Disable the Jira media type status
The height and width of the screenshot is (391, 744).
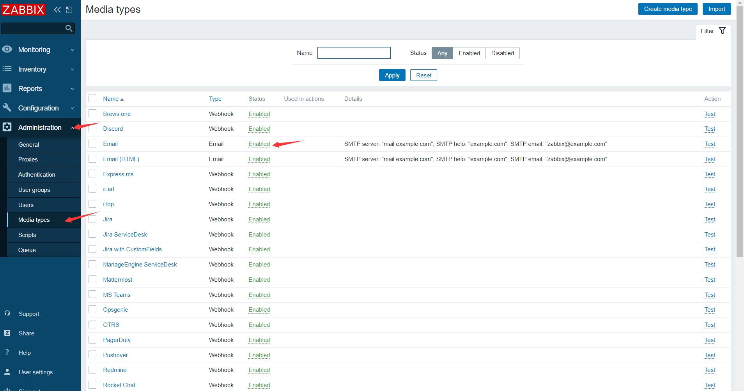click(x=259, y=219)
